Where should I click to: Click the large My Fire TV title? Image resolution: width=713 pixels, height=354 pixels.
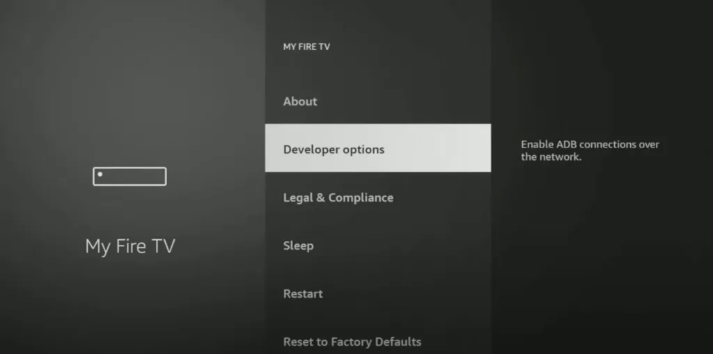tap(130, 247)
